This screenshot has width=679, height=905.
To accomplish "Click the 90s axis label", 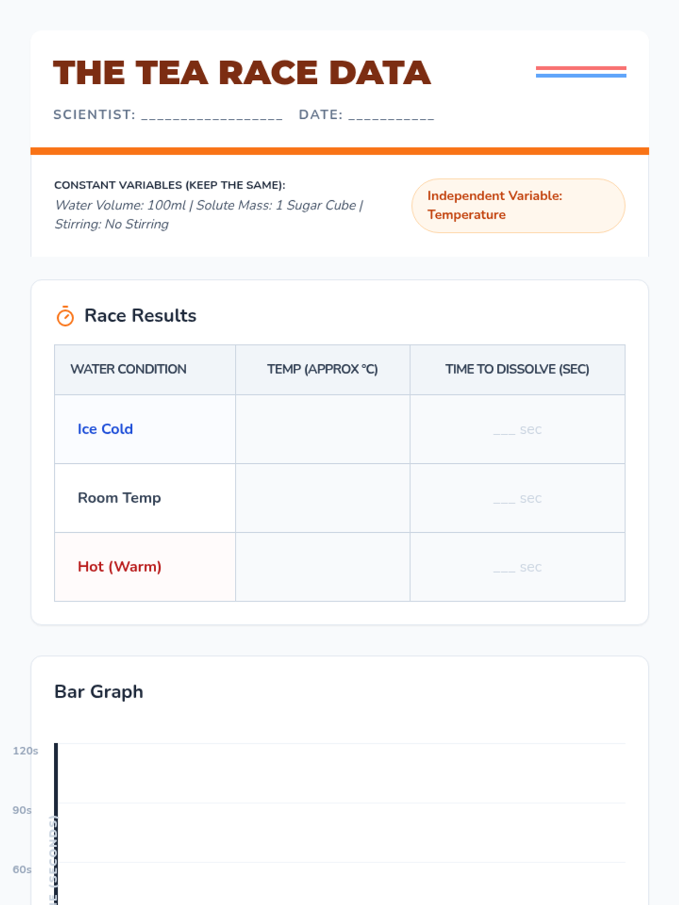I will tap(22, 811).
